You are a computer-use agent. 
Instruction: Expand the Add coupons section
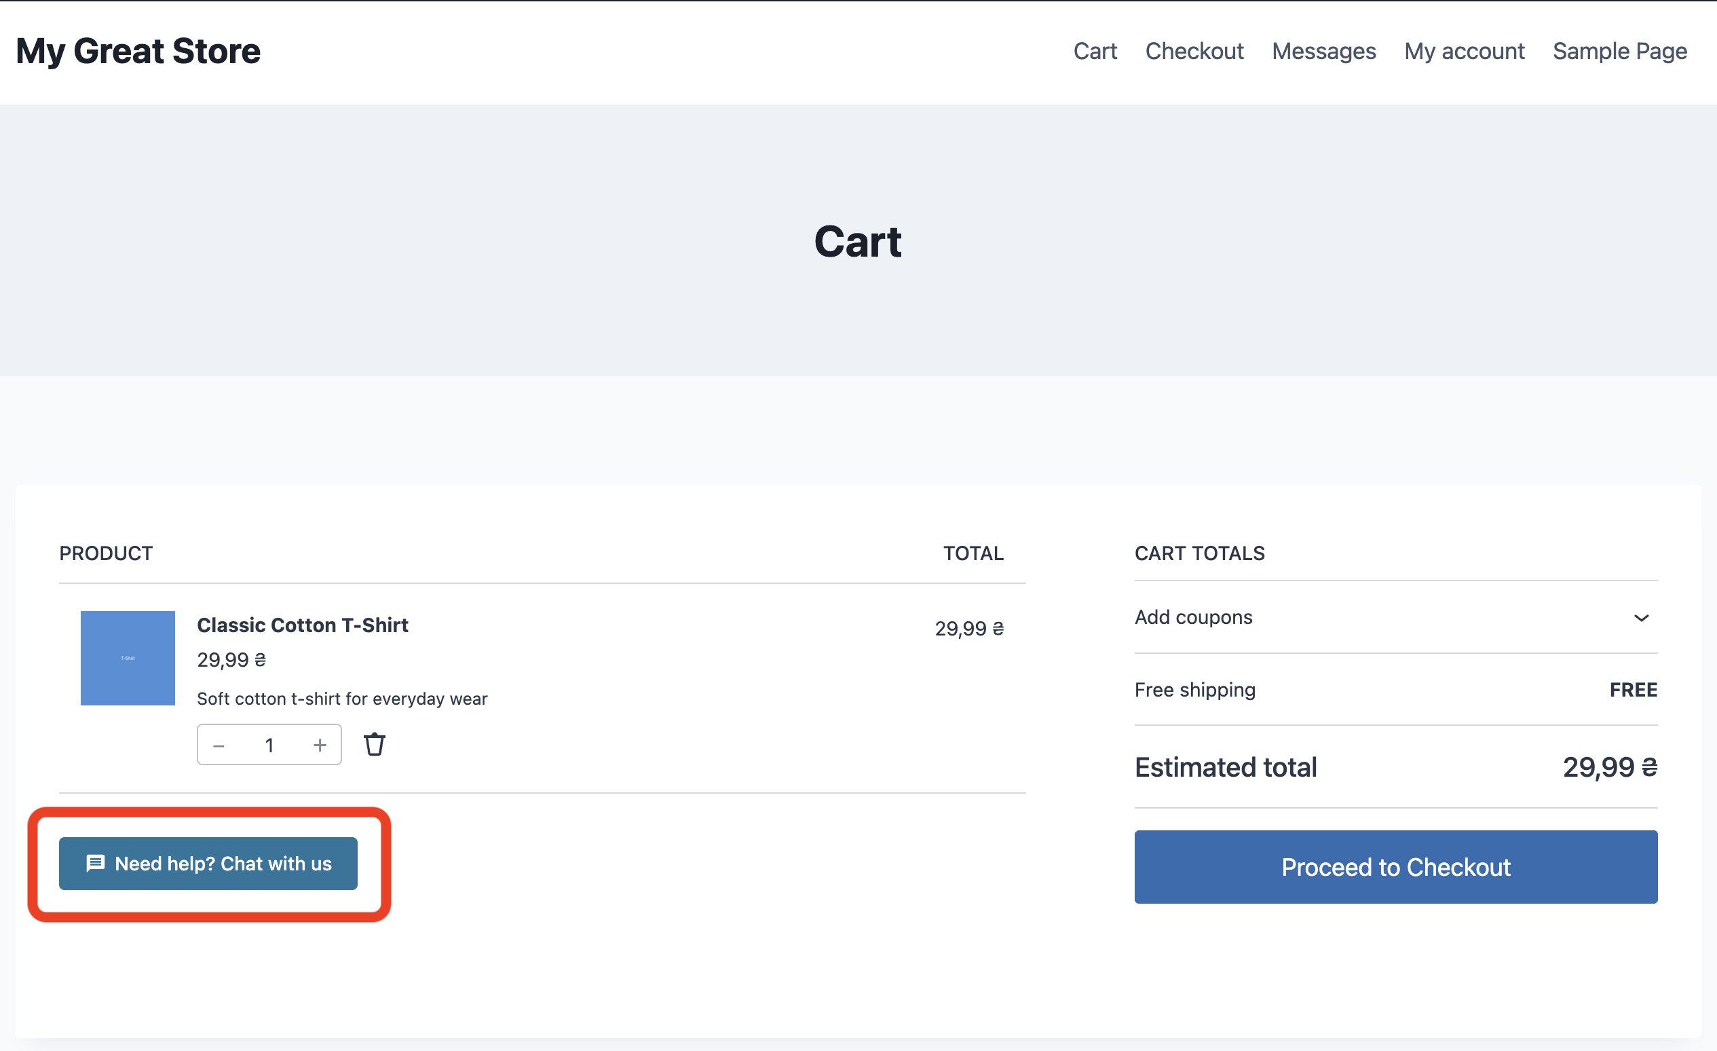click(x=1193, y=618)
